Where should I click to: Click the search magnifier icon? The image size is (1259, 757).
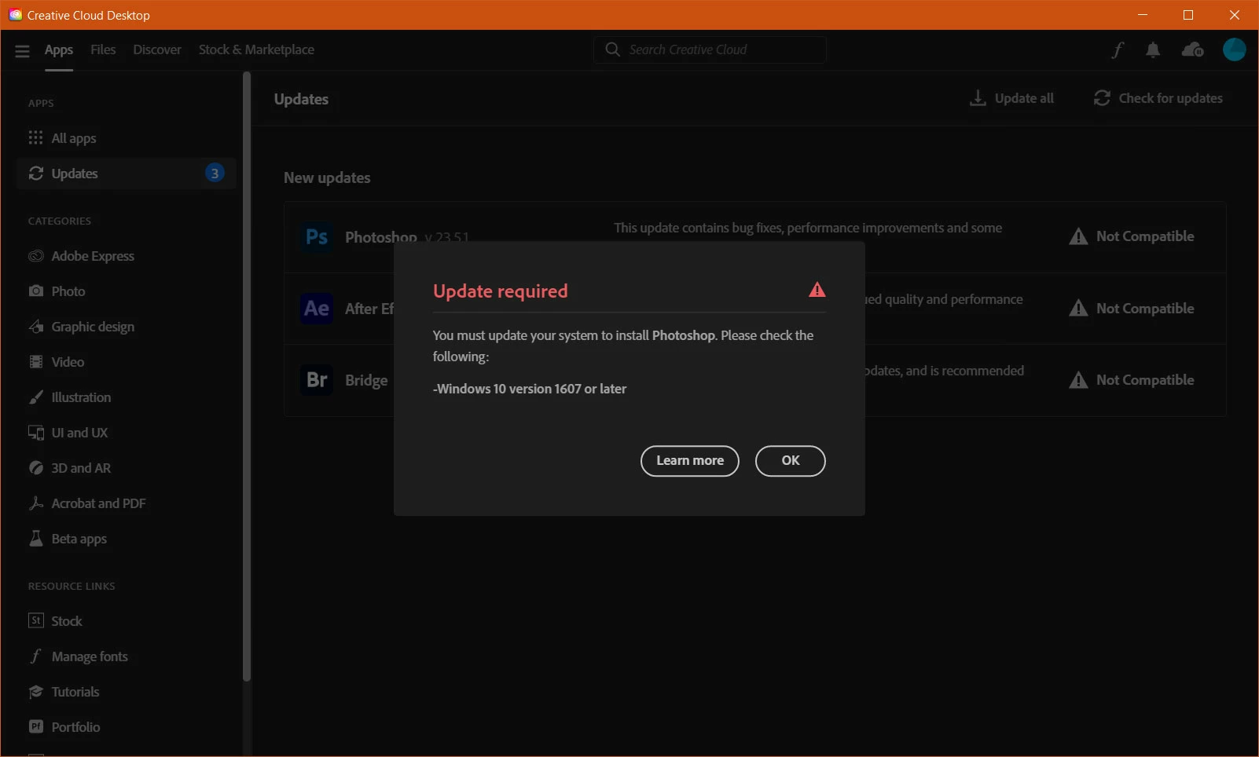click(x=612, y=49)
